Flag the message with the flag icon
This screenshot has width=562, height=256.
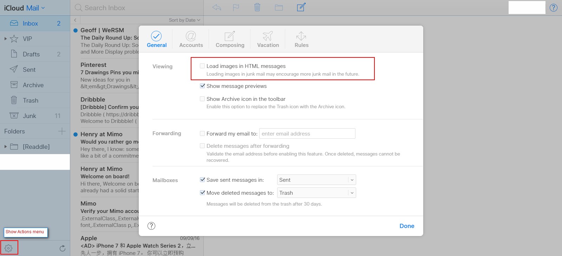(236, 7)
